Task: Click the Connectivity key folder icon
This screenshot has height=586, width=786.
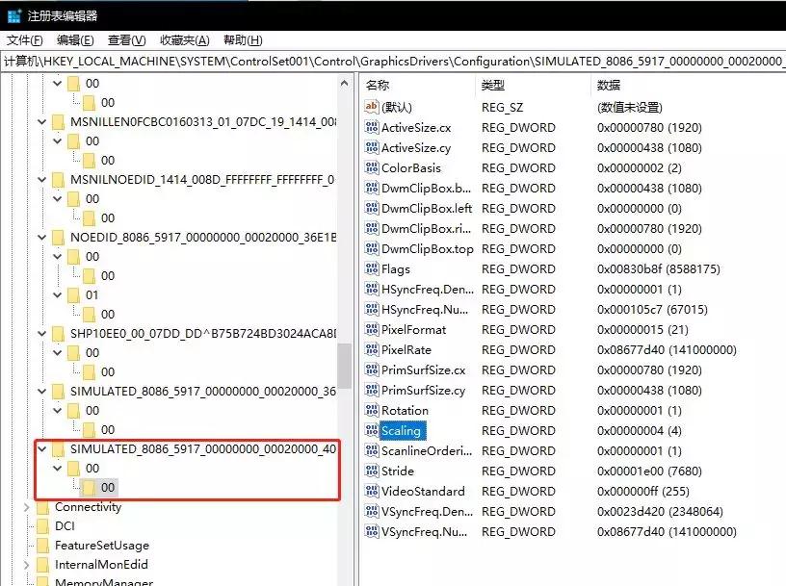Action: 45,506
